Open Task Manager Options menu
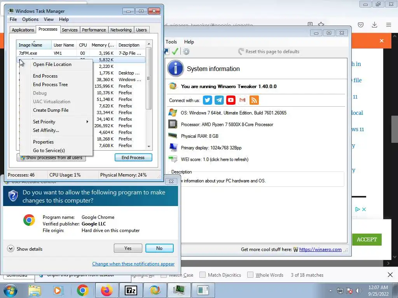 30,19
